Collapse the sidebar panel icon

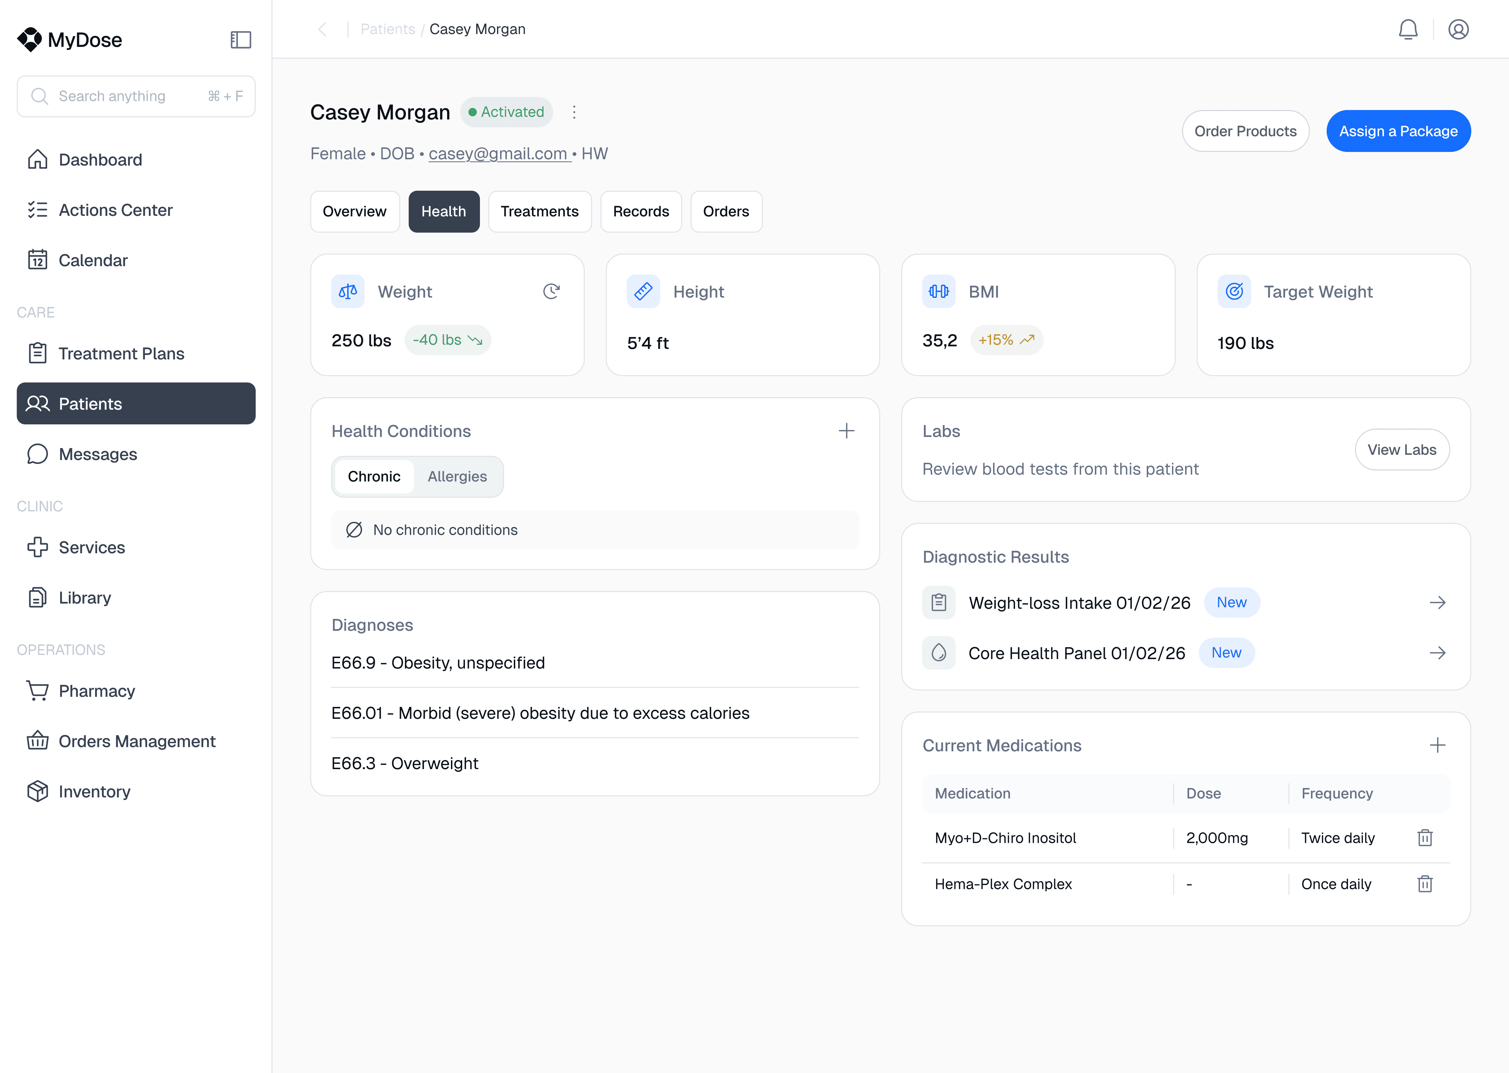[x=240, y=39]
